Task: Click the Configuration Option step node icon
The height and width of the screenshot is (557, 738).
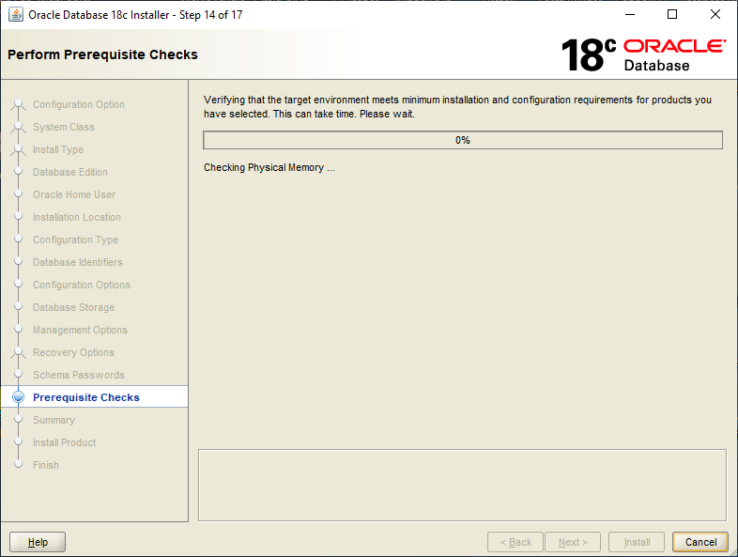Action: click(19, 104)
